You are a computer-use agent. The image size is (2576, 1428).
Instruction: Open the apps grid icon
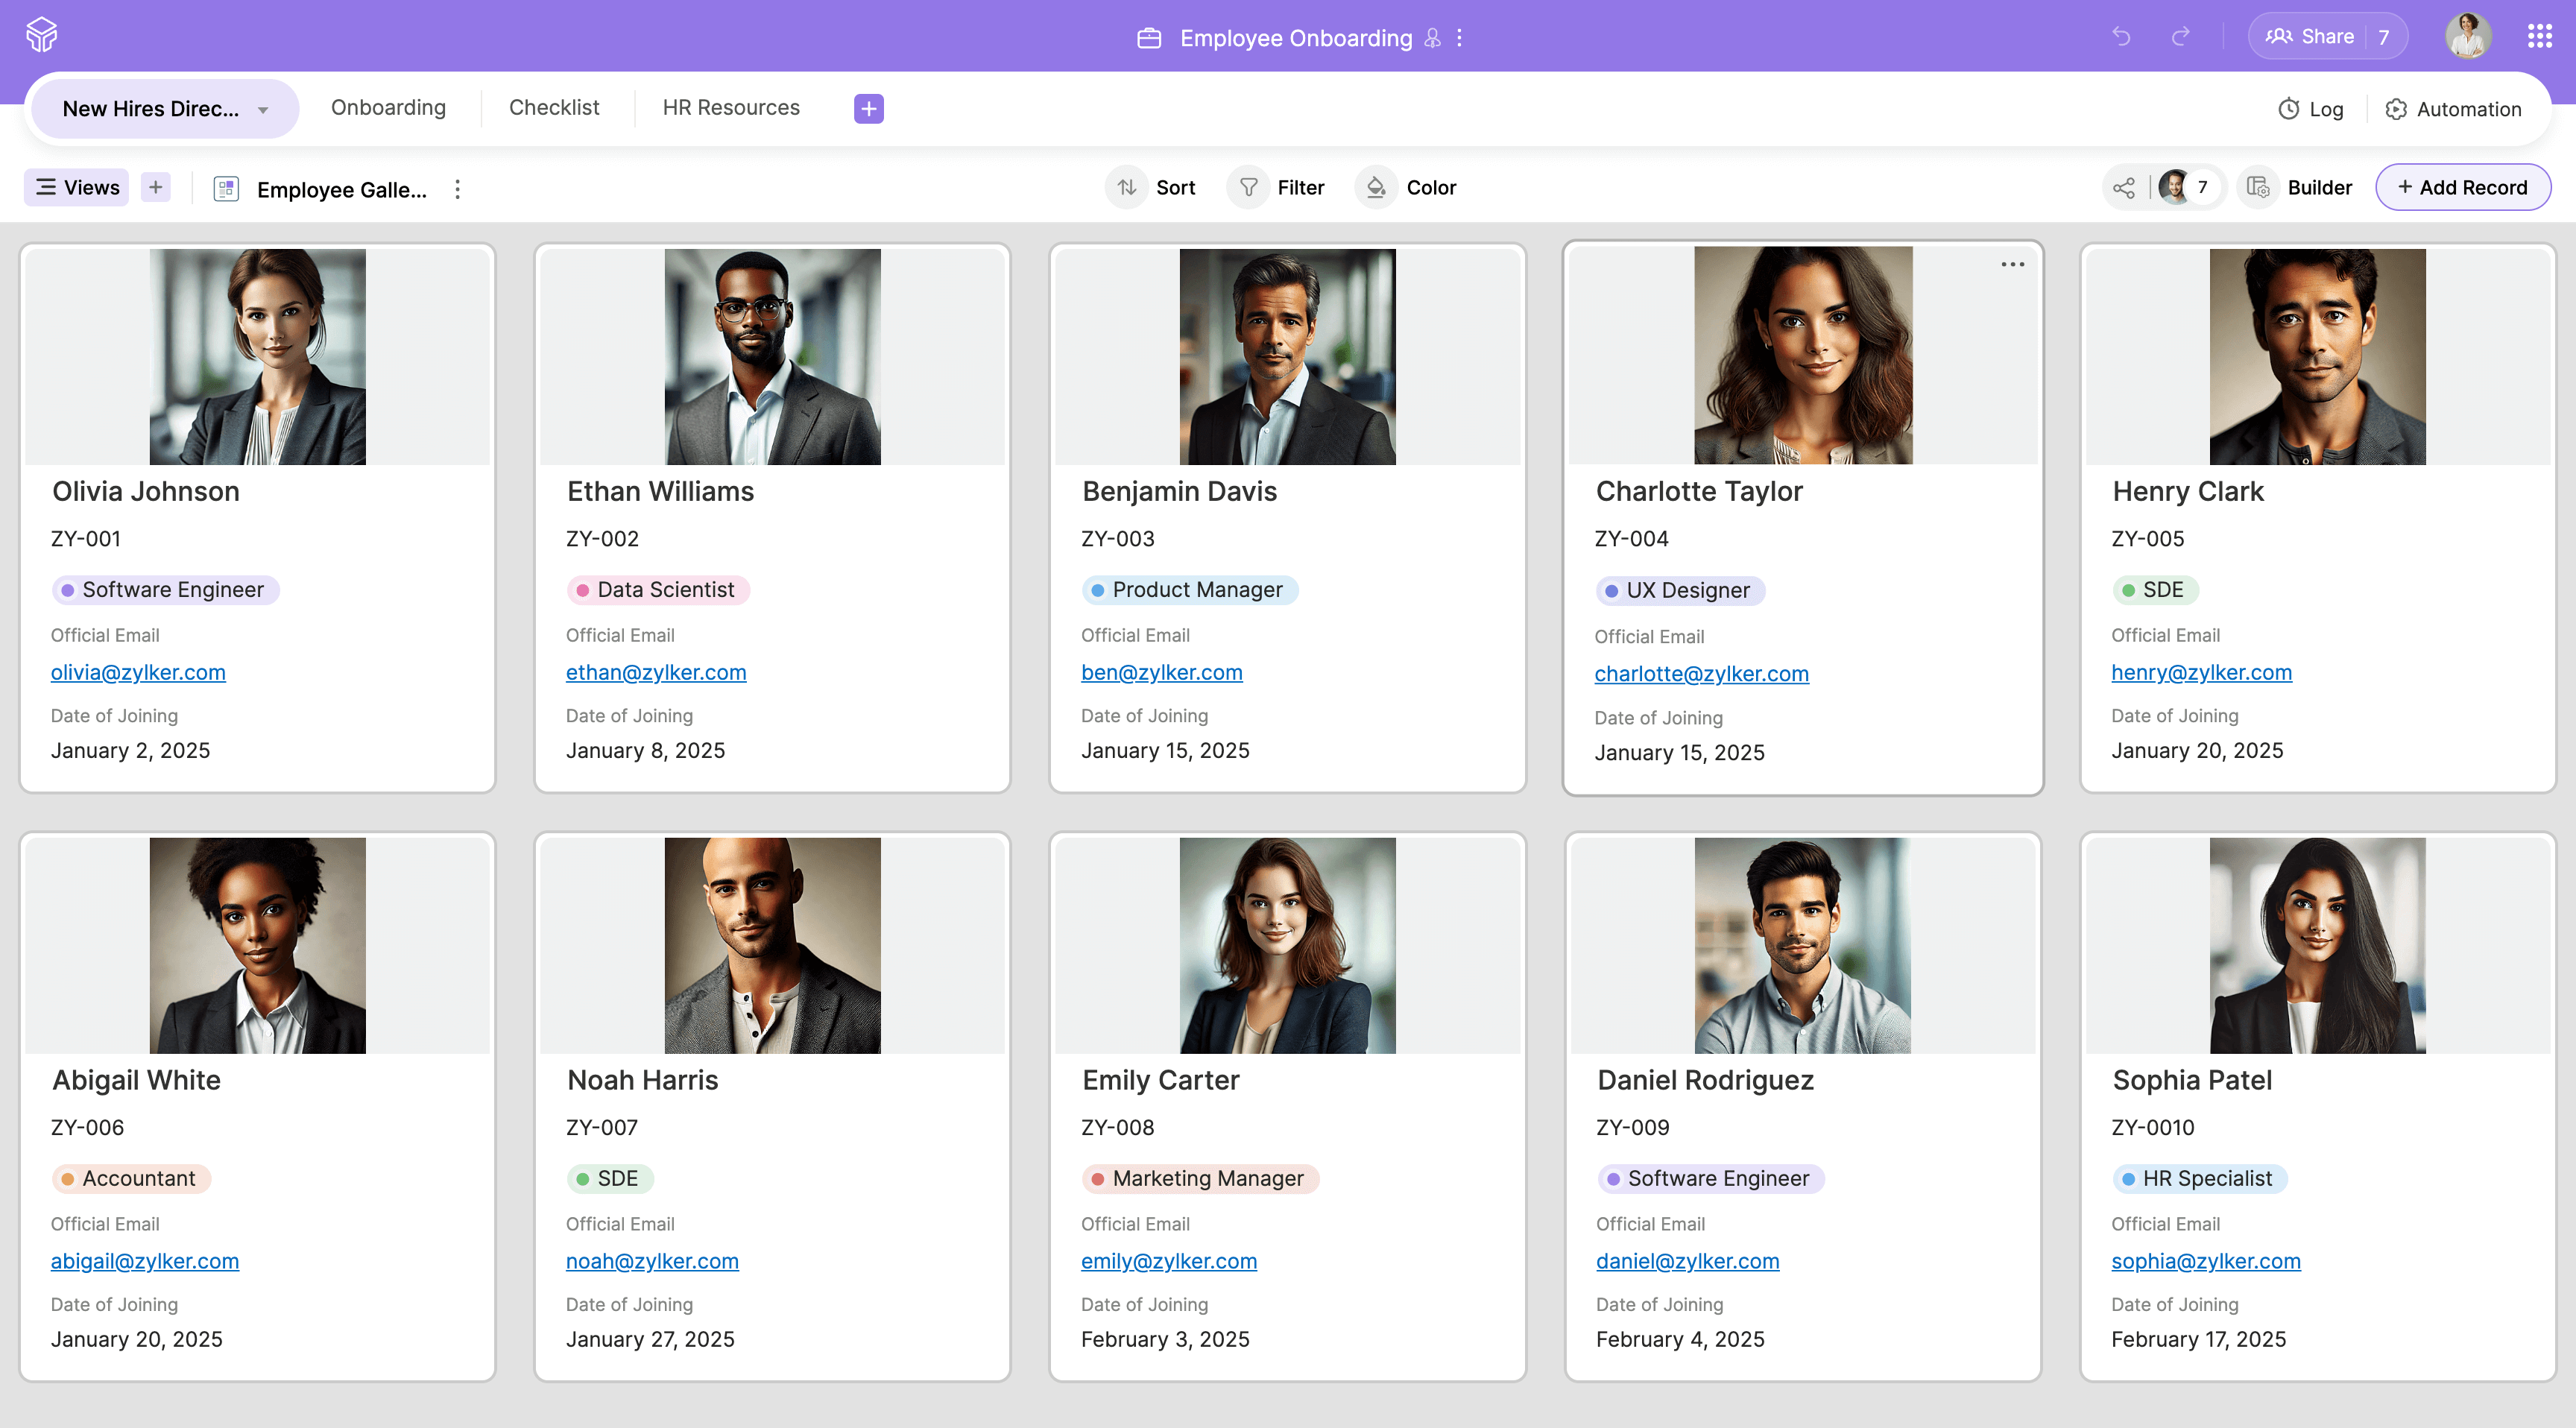[2539, 37]
